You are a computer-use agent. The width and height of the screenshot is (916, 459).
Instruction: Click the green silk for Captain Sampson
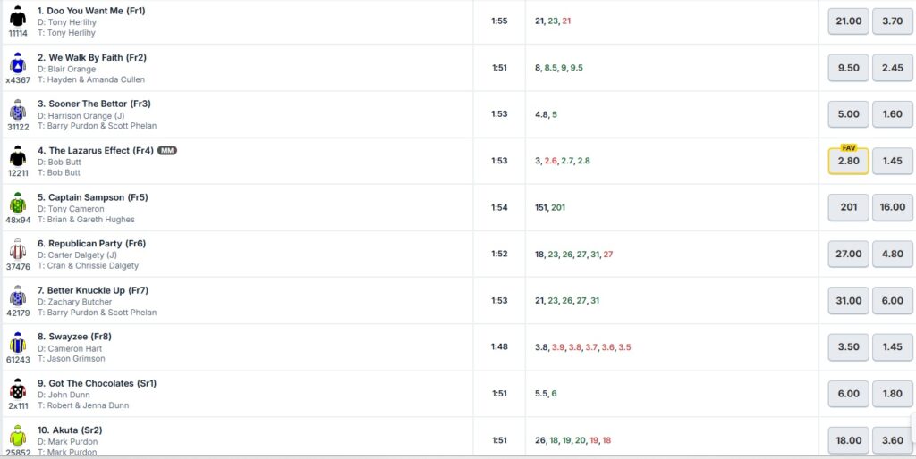[18, 202]
